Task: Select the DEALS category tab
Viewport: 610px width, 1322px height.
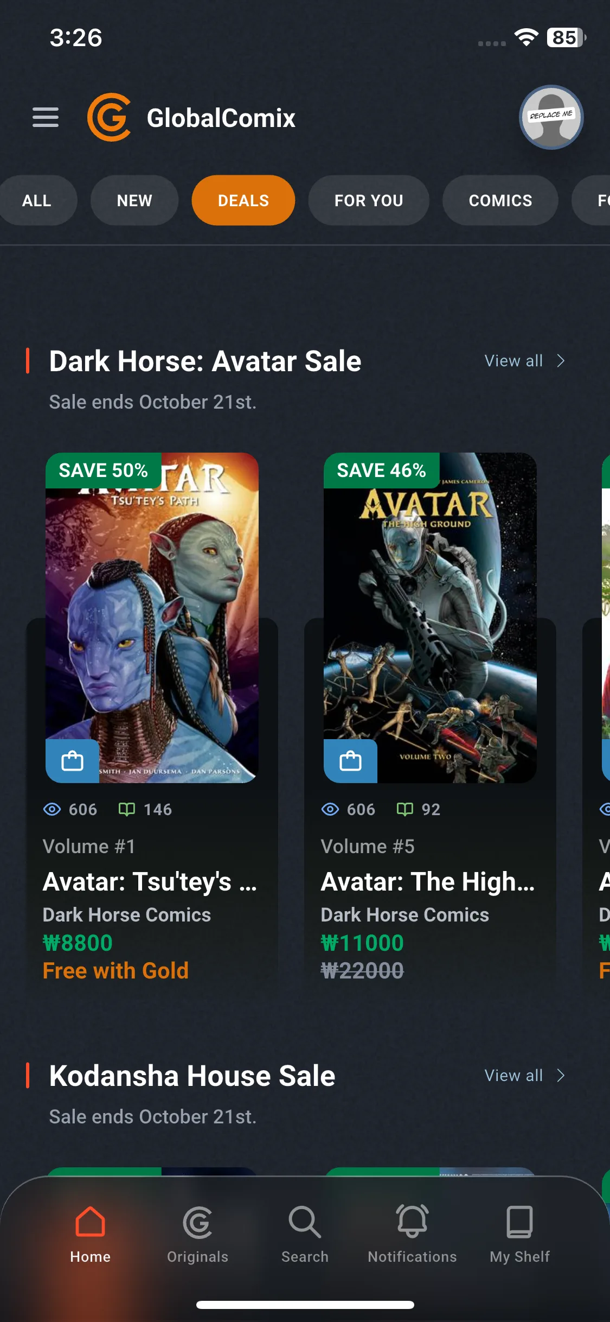Action: click(x=243, y=200)
